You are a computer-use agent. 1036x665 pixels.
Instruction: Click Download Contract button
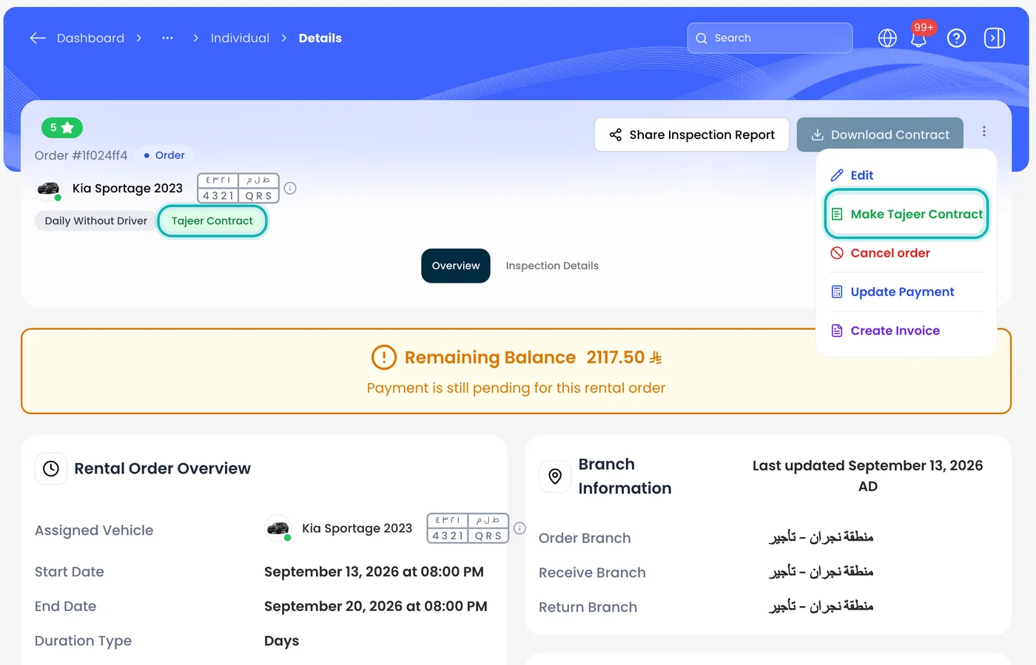click(x=880, y=135)
